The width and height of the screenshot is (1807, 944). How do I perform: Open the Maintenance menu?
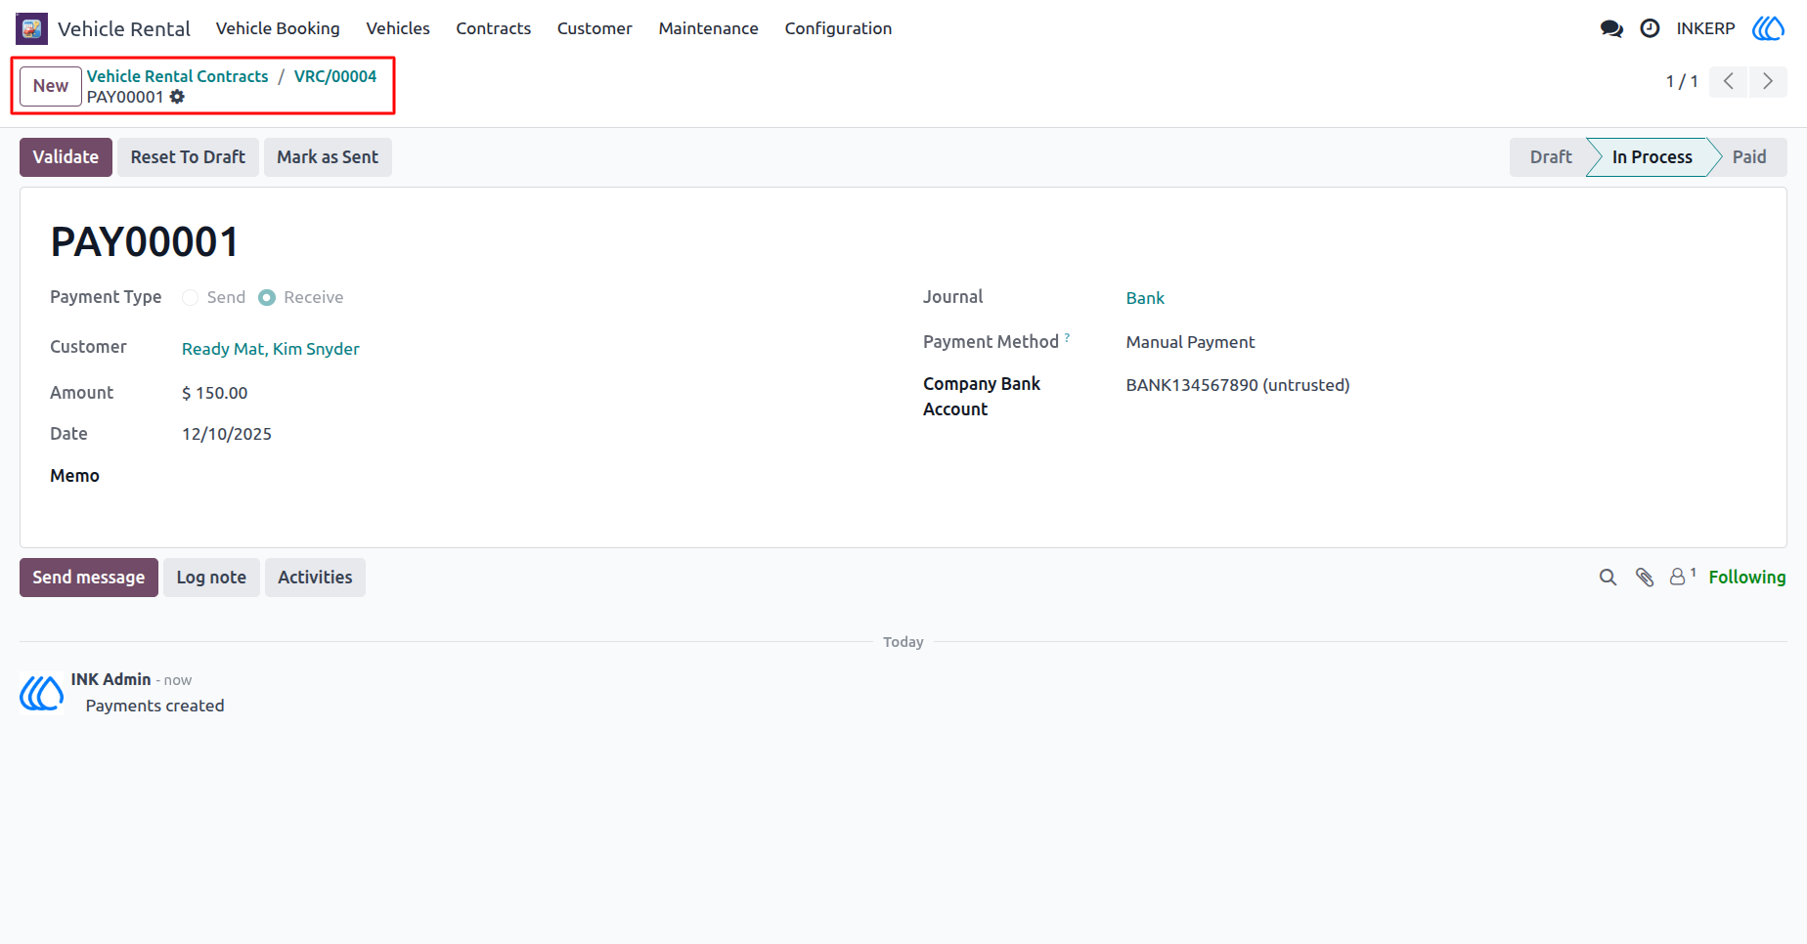709,28
